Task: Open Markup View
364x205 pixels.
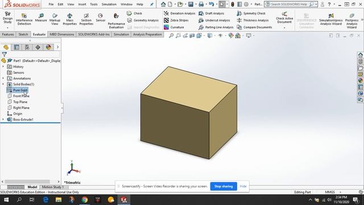Action: click(55, 19)
